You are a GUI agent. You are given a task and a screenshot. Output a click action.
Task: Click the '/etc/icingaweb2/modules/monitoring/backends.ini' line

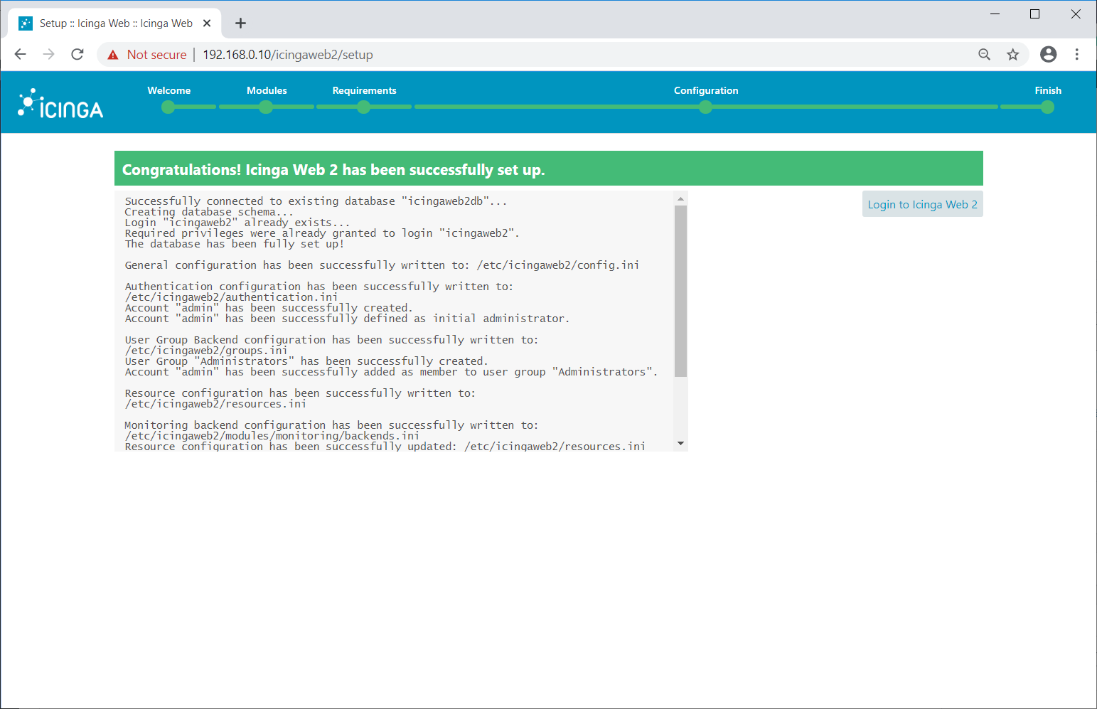point(272,436)
